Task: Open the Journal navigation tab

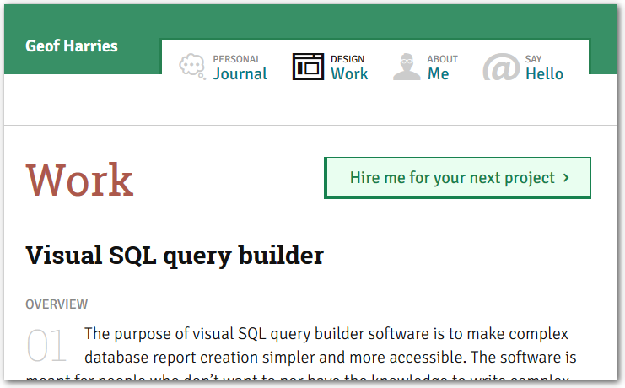Action: tap(240, 74)
